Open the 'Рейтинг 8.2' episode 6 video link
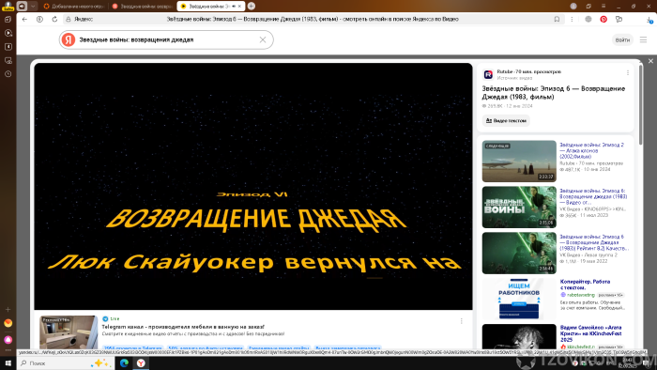The image size is (657, 370). (x=594, y=242)
